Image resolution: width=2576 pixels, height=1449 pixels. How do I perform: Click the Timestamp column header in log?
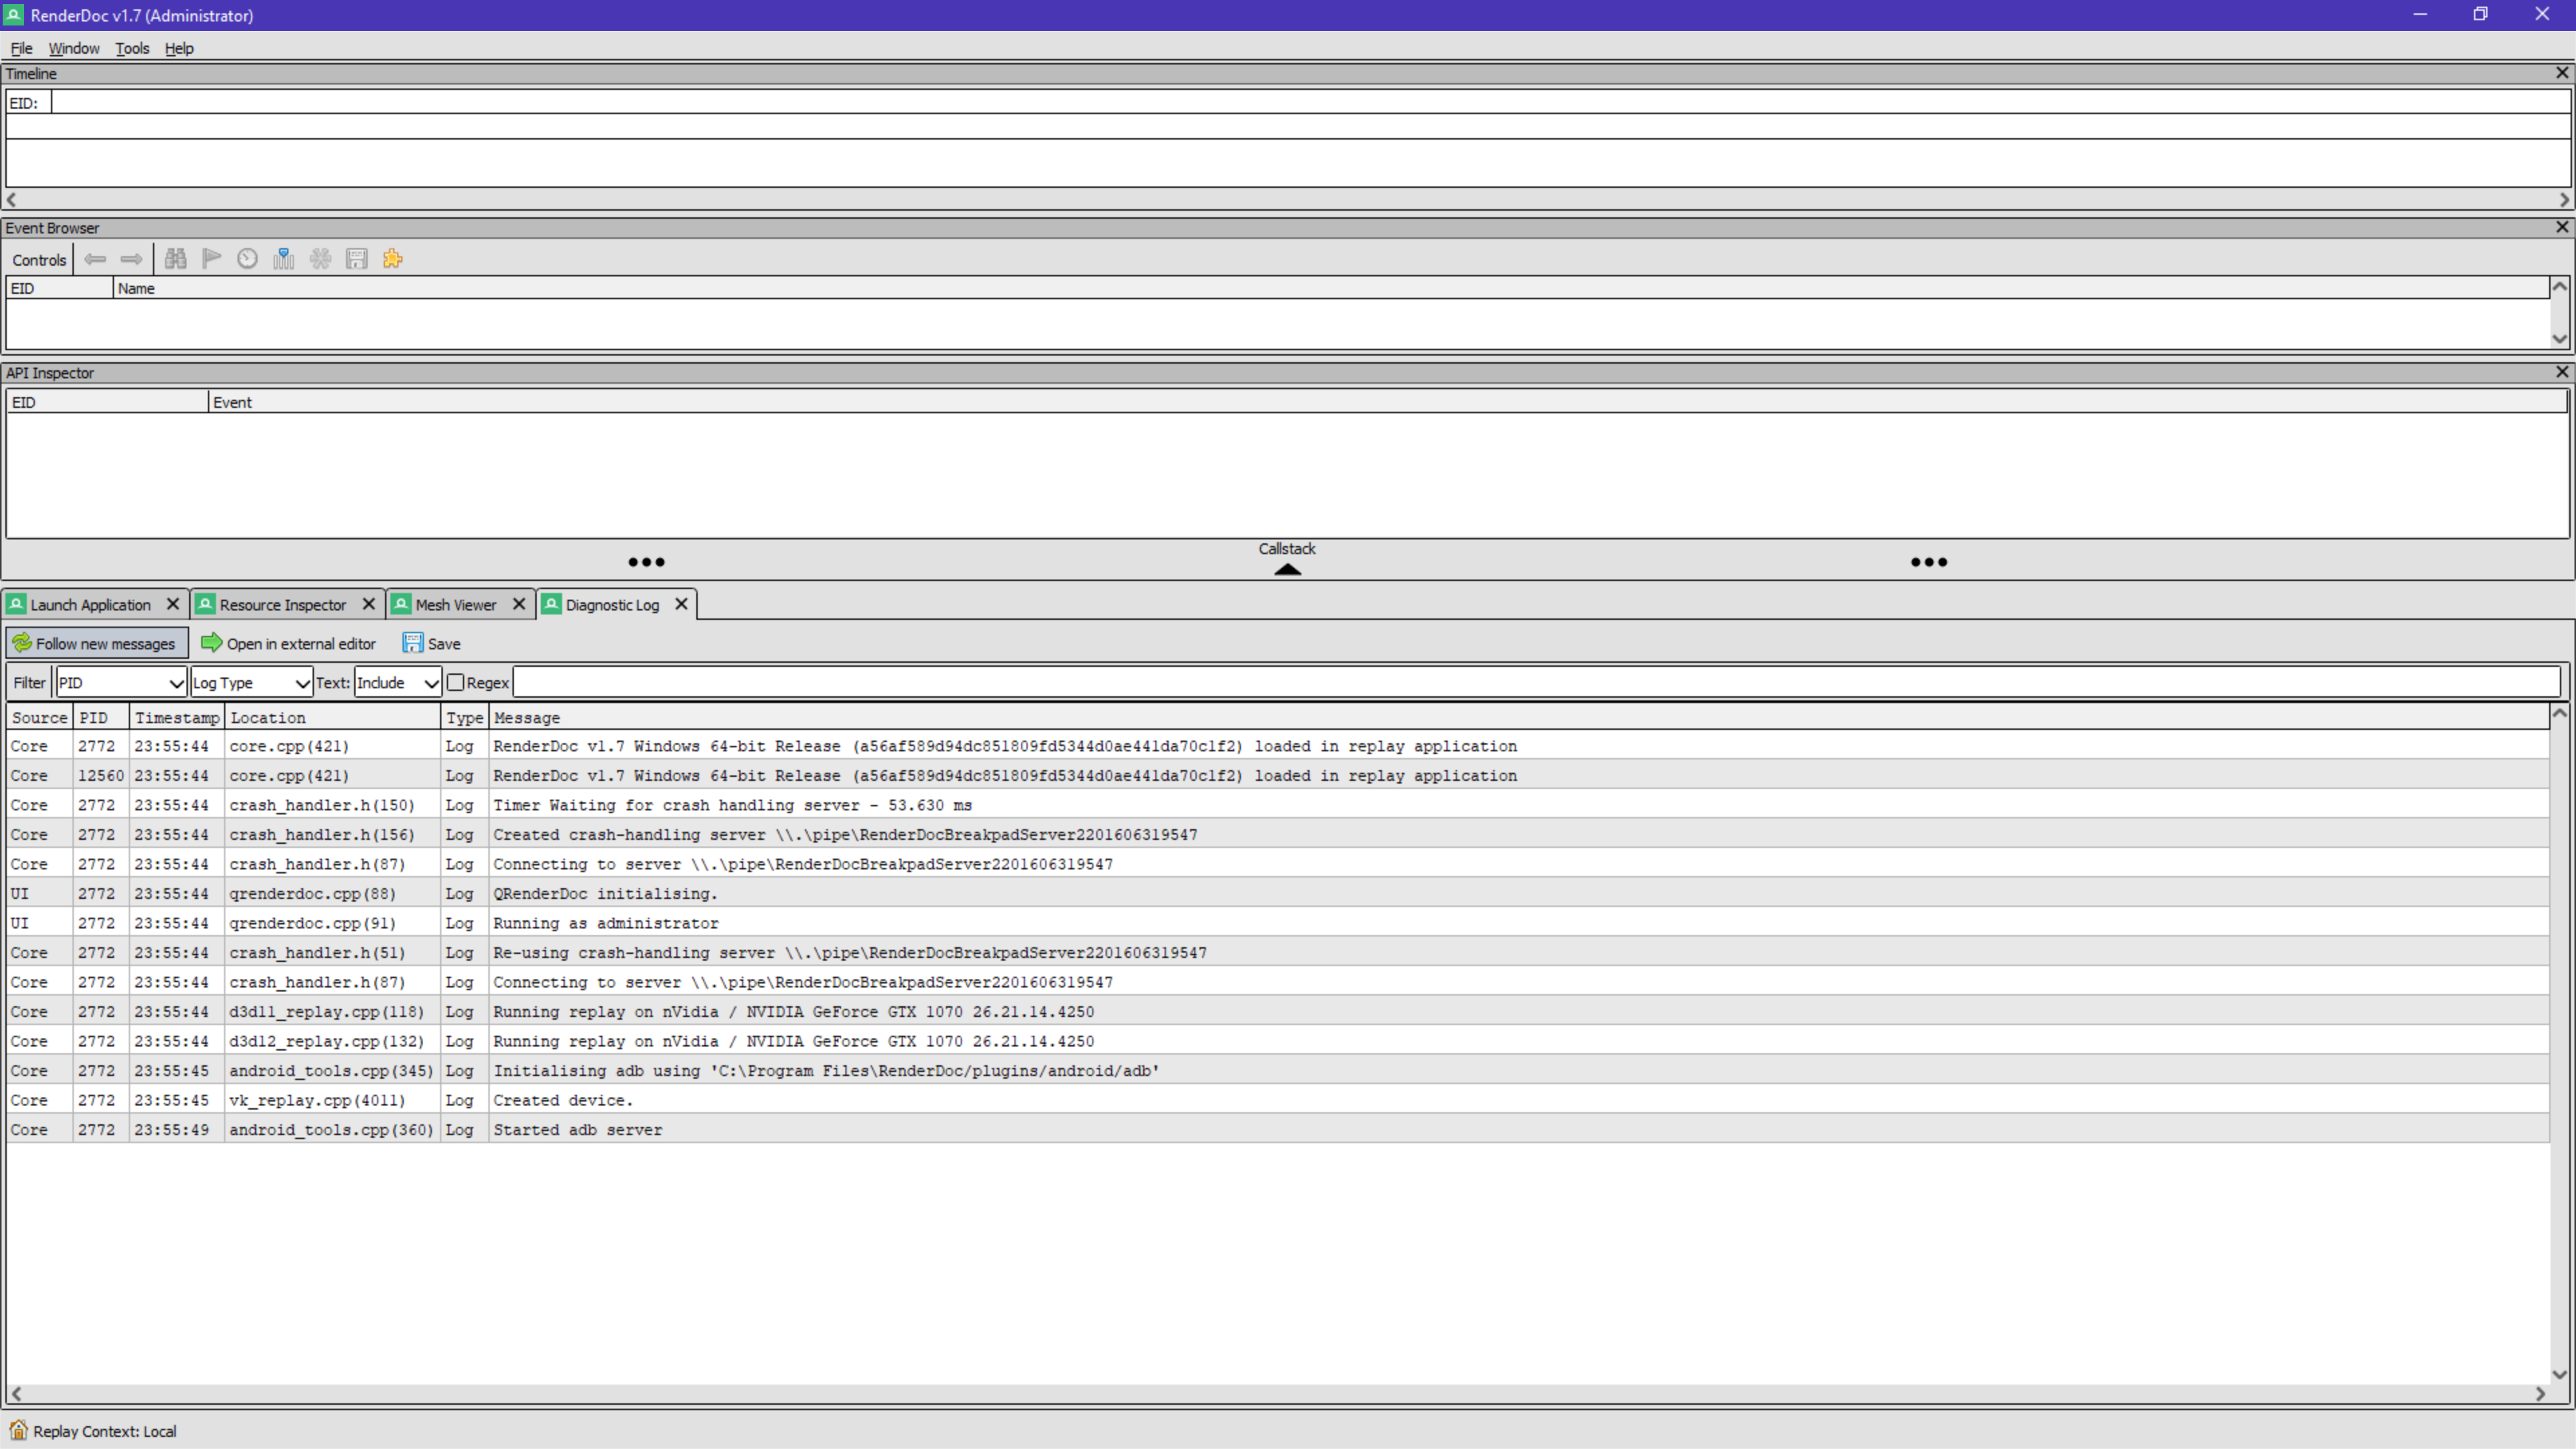click(177, 717)
